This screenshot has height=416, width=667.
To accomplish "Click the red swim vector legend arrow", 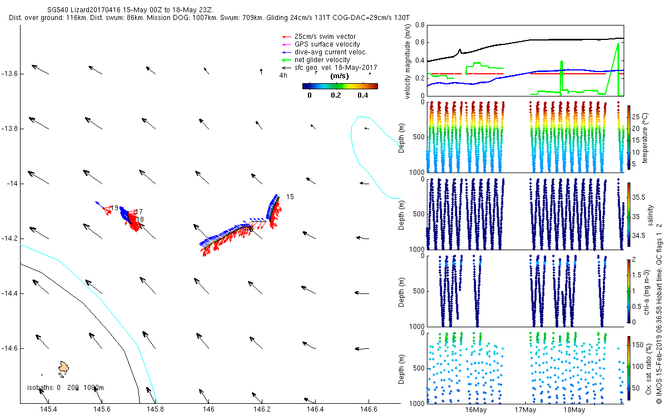I will coord(286,37).
